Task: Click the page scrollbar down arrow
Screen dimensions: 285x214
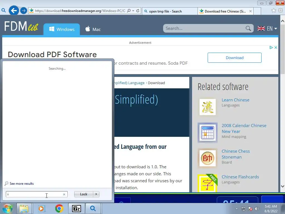Action: (x=282, y=186)
